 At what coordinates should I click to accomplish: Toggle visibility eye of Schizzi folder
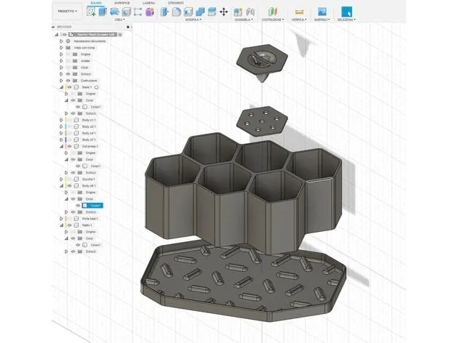click(67, 73)
